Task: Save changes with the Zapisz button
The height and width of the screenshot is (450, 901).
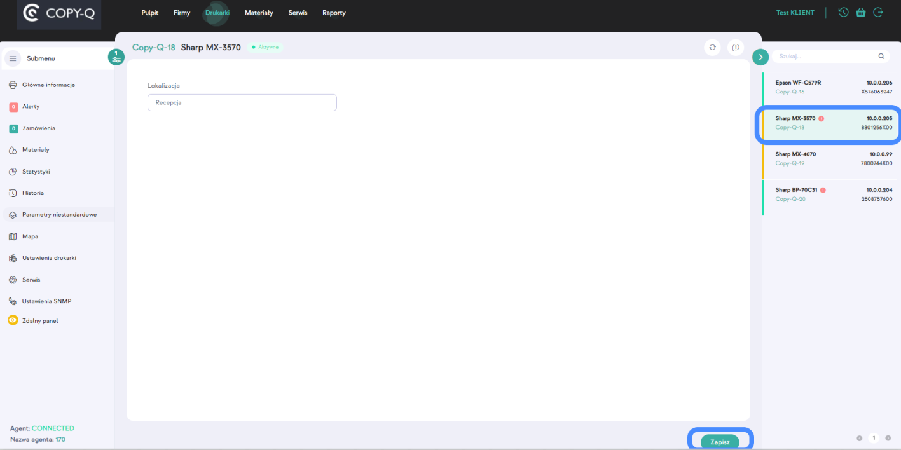Action: coord(720,442)
